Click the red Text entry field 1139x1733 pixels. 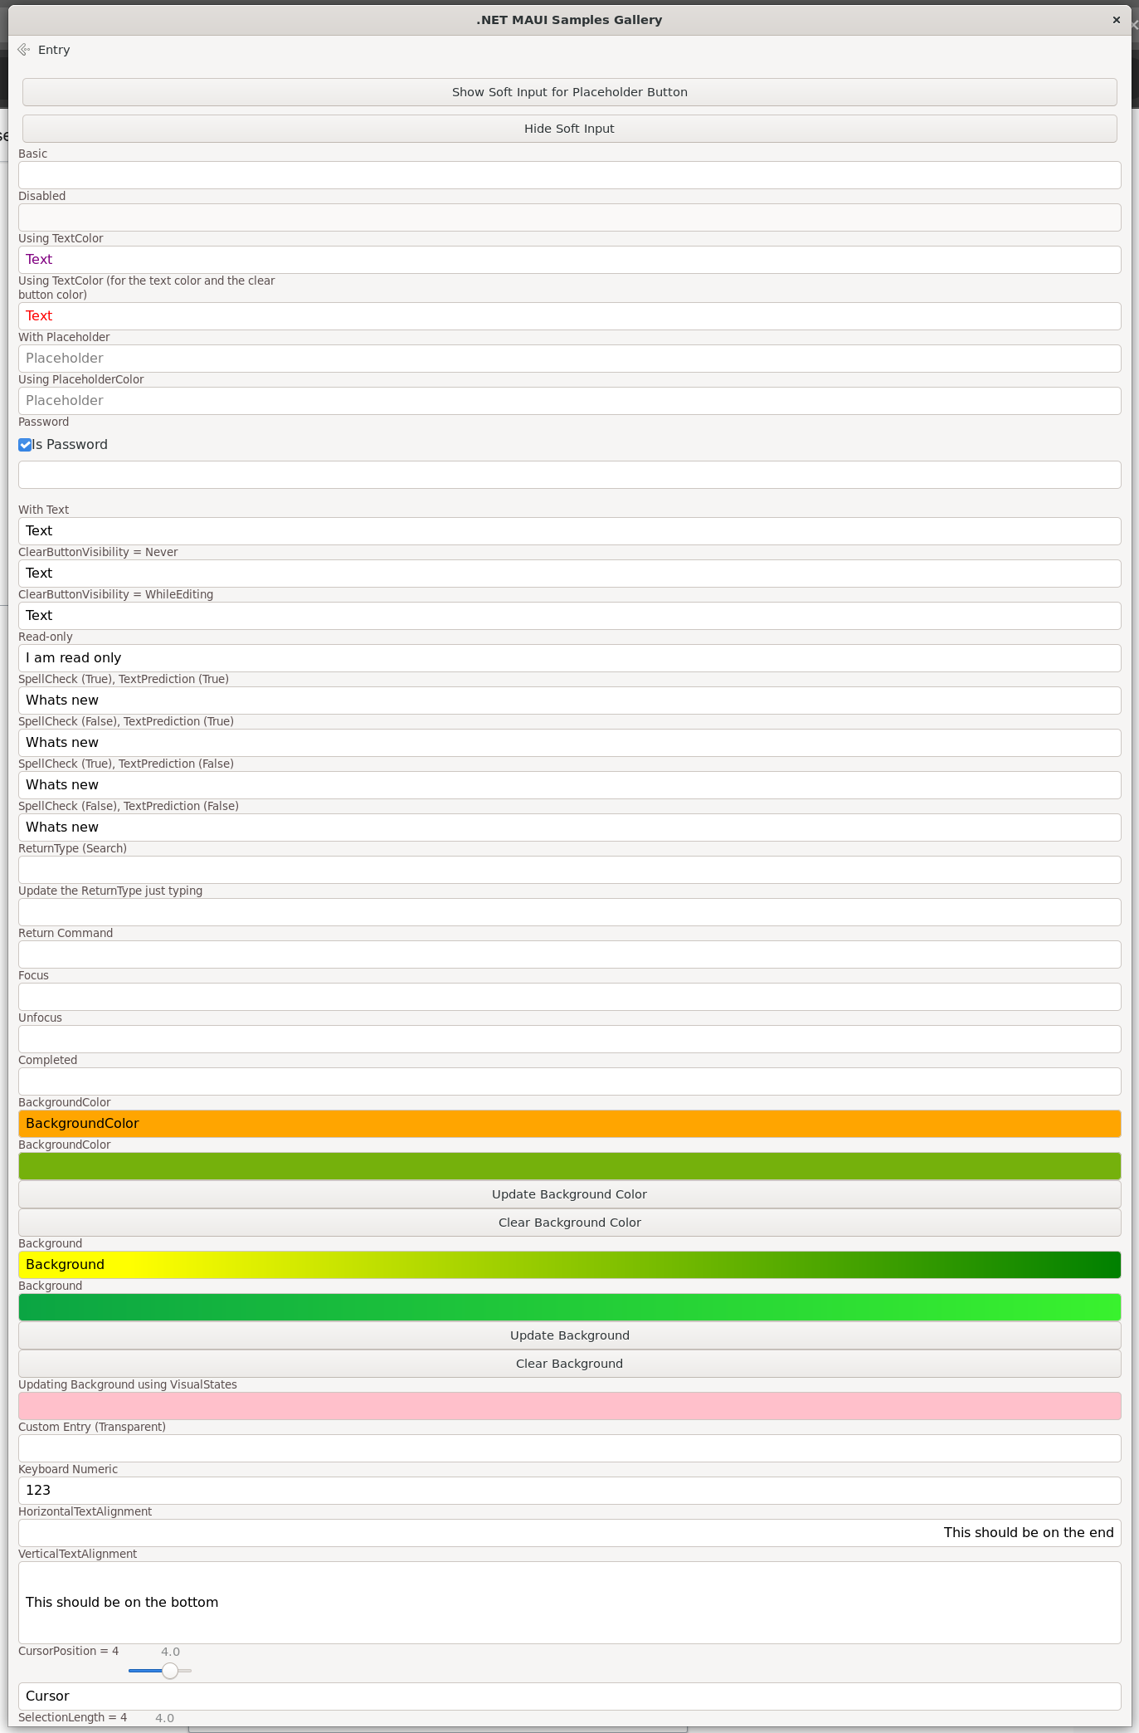coord(569,316)
